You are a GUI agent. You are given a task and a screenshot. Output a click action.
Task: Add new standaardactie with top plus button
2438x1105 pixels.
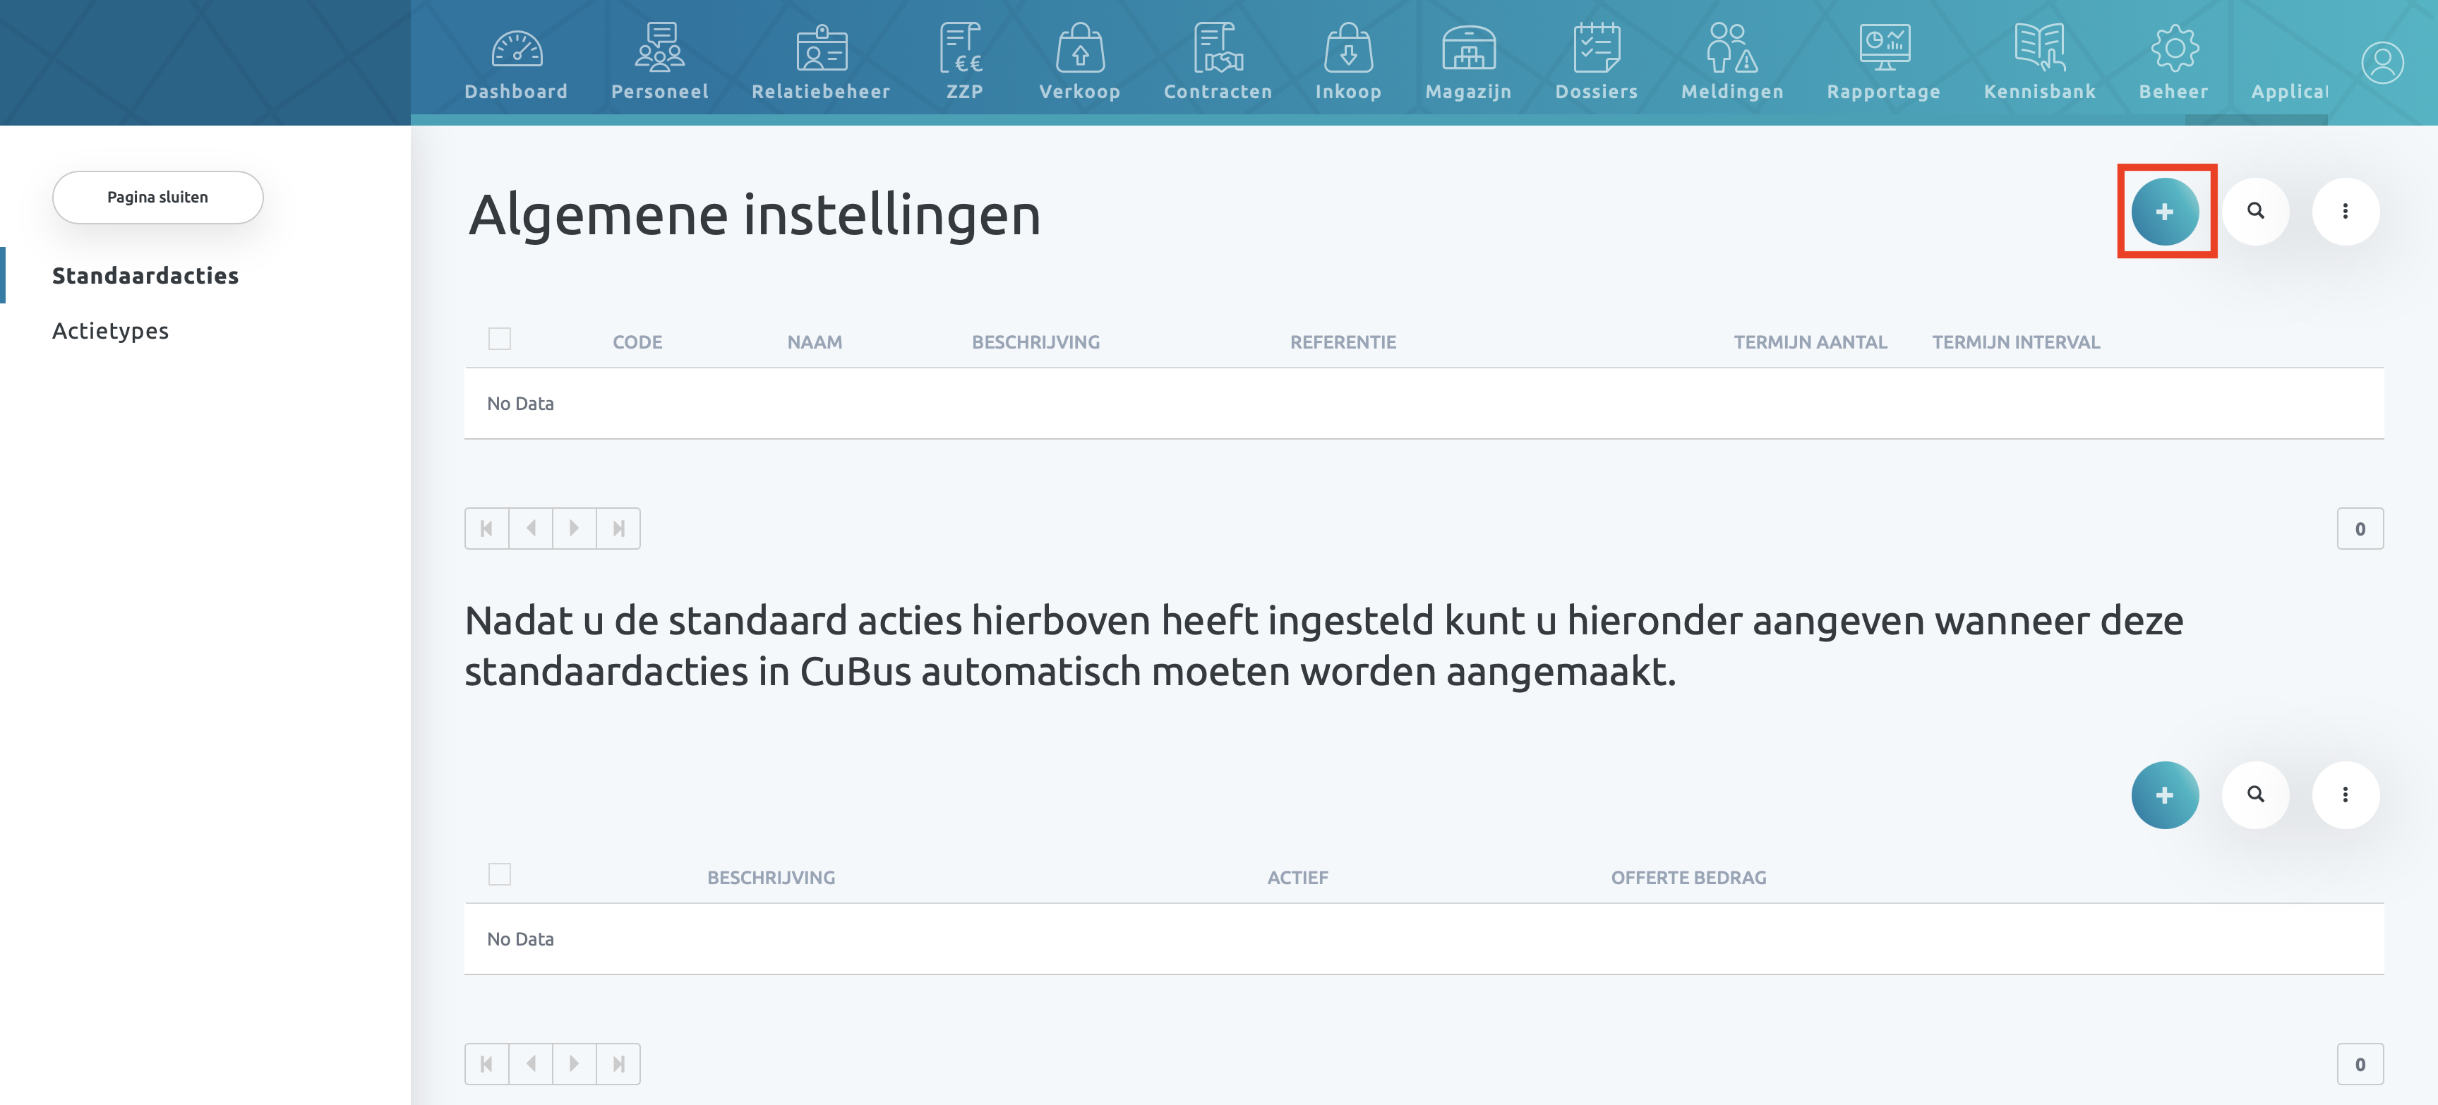(x=2164, y=212)
